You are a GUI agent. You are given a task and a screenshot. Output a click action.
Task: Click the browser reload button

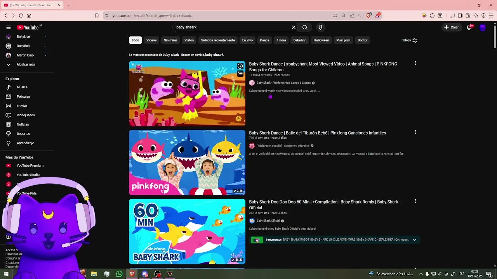[21, 15]
